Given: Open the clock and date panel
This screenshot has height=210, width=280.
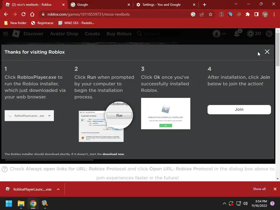Looking at the screenshot, I should point(259,203).
